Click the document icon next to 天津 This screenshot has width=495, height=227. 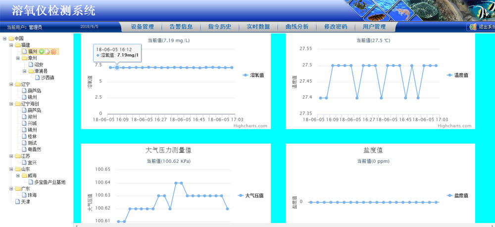pyautogui.click(x=18, y=201)
